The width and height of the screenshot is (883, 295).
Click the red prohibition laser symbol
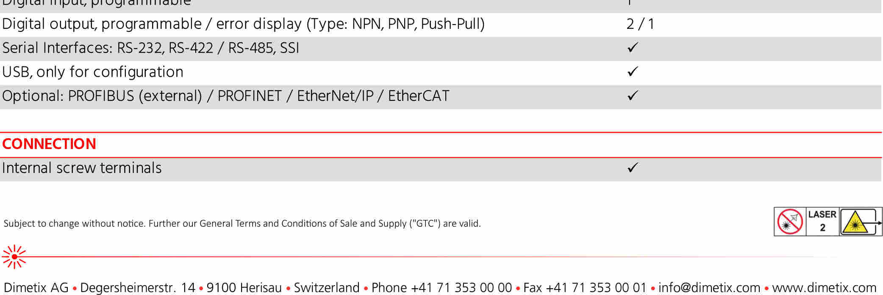tap(790, 222)
